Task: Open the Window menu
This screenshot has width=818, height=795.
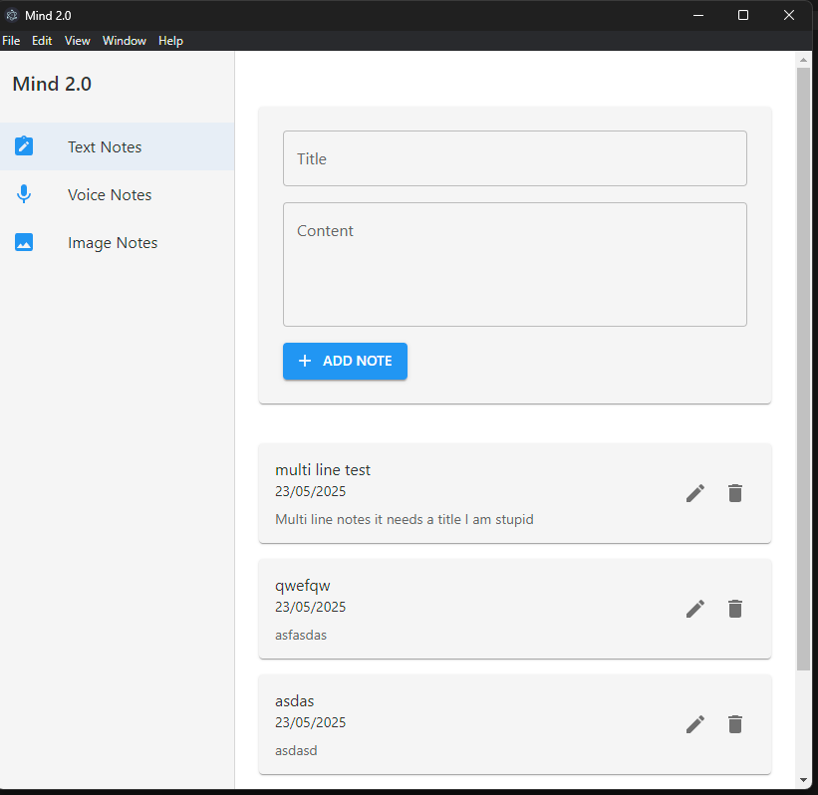Action: point(125,41)
